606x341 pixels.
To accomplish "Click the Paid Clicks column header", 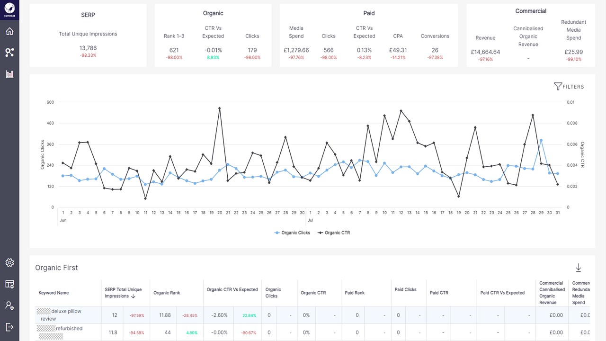I will (x=405, y=289).
